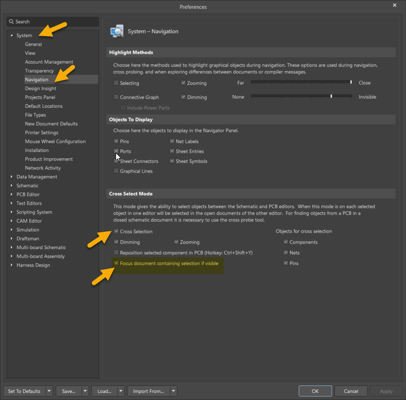Select the Transparency page
The width and height of the screenshot is (406, 400).
click(39, 71)
